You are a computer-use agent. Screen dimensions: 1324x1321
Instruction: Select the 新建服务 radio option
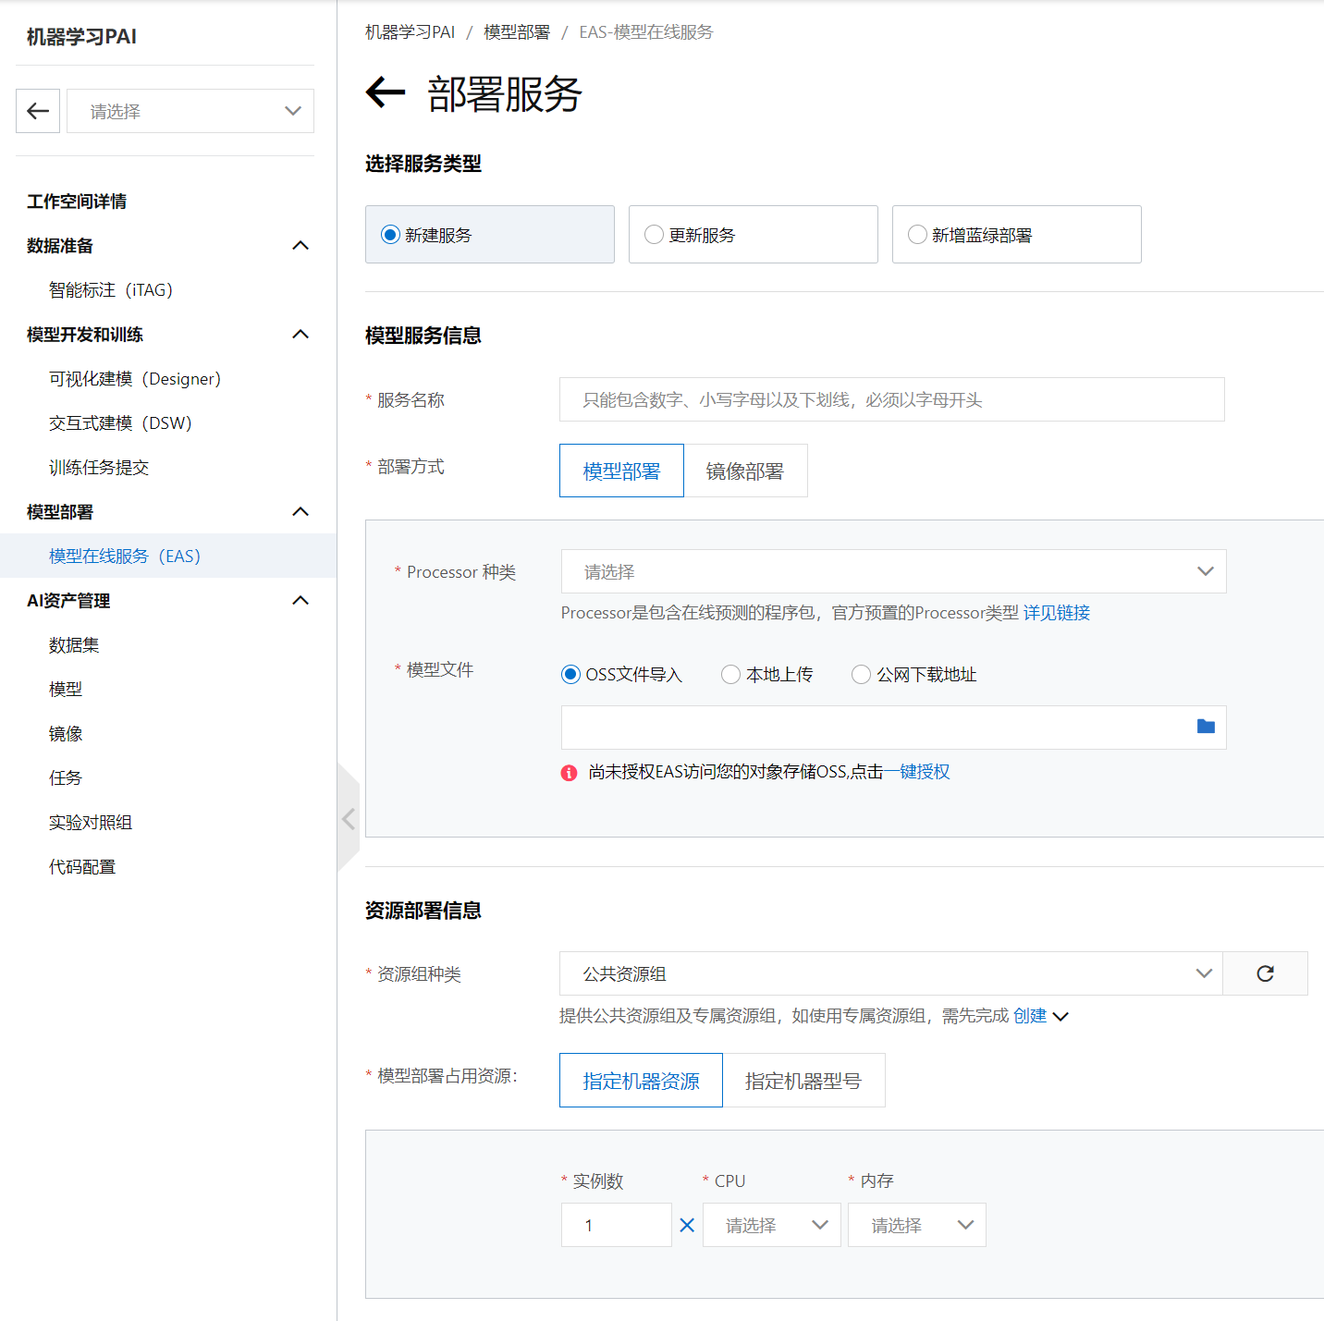tap(490, 235)
